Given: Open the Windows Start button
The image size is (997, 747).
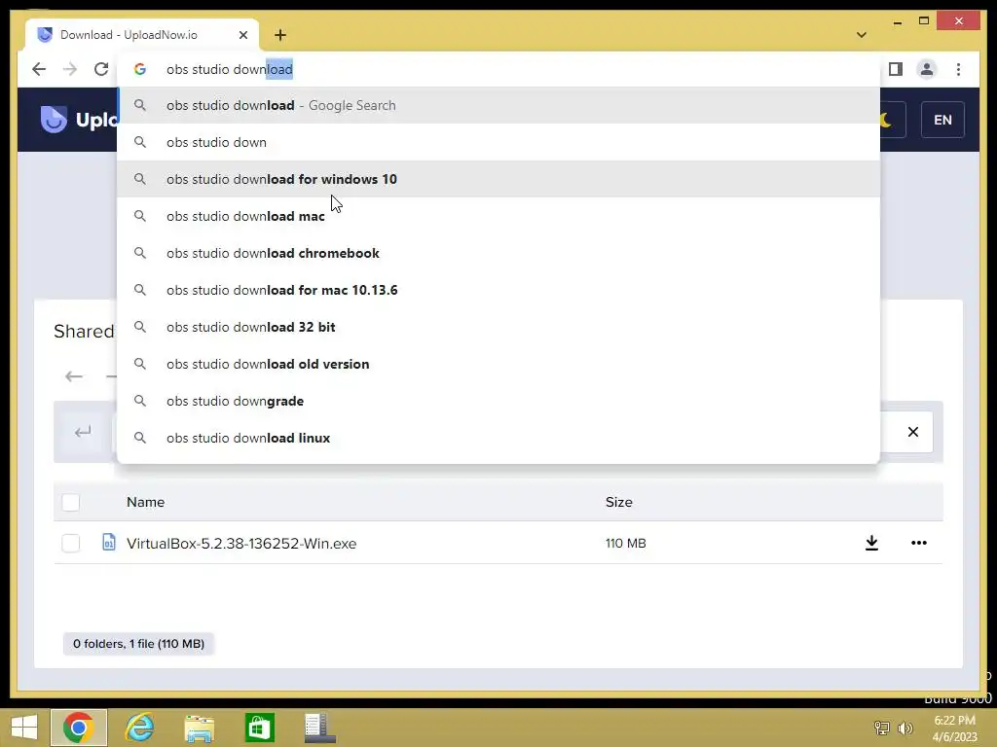Looking at the screenshot, I should 24,728.
